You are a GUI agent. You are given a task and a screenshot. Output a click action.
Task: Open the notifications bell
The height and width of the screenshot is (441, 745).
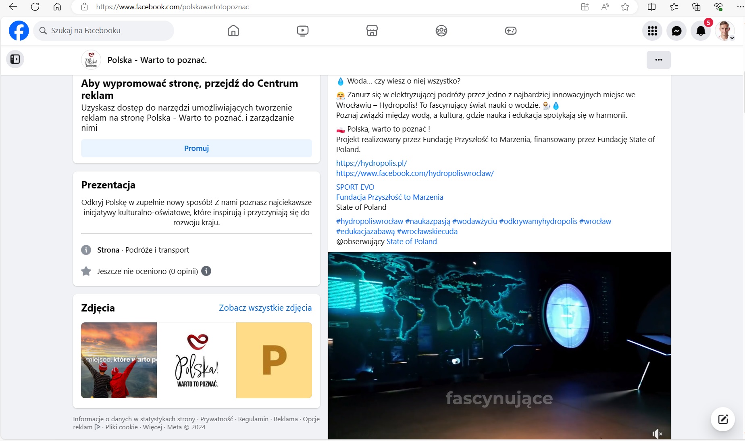(701, 31)
